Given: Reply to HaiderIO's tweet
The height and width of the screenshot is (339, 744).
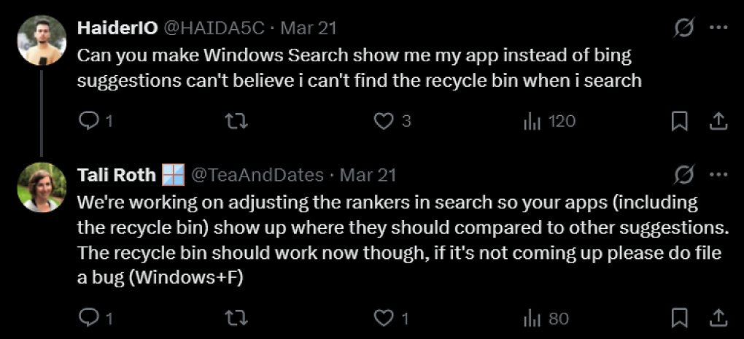Looking at the screenshot, I should (x=88, y=122).
